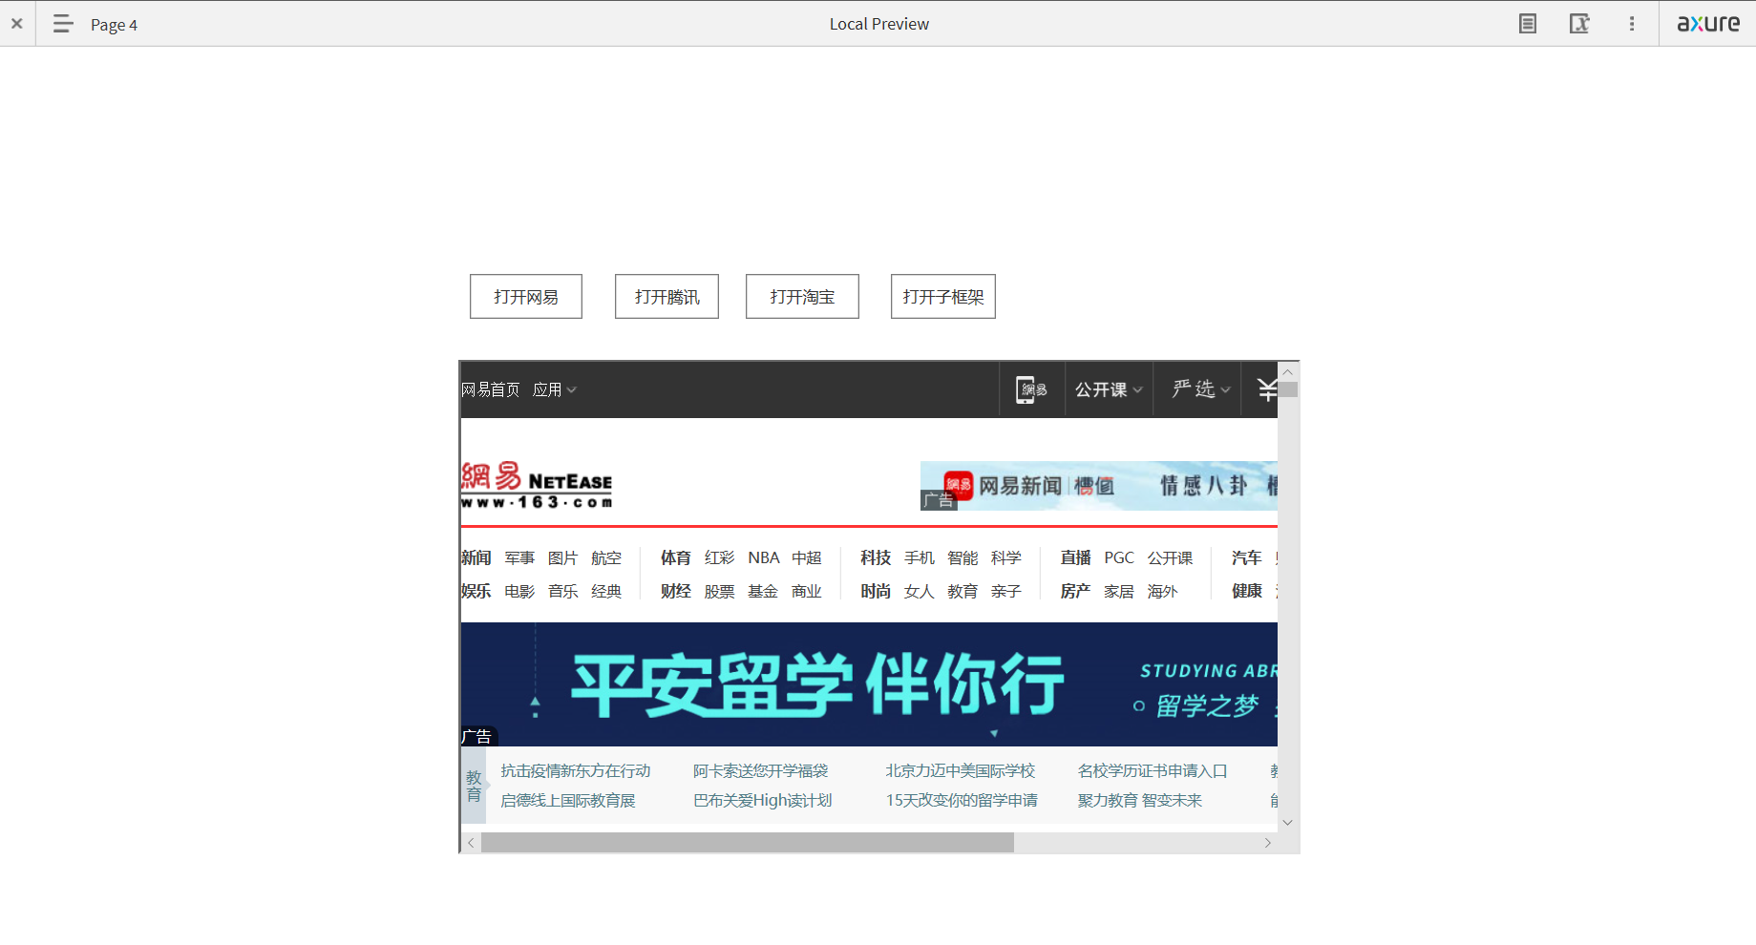
Task: Click the 打开淘宝 button
Action: (x=802, y=297)
